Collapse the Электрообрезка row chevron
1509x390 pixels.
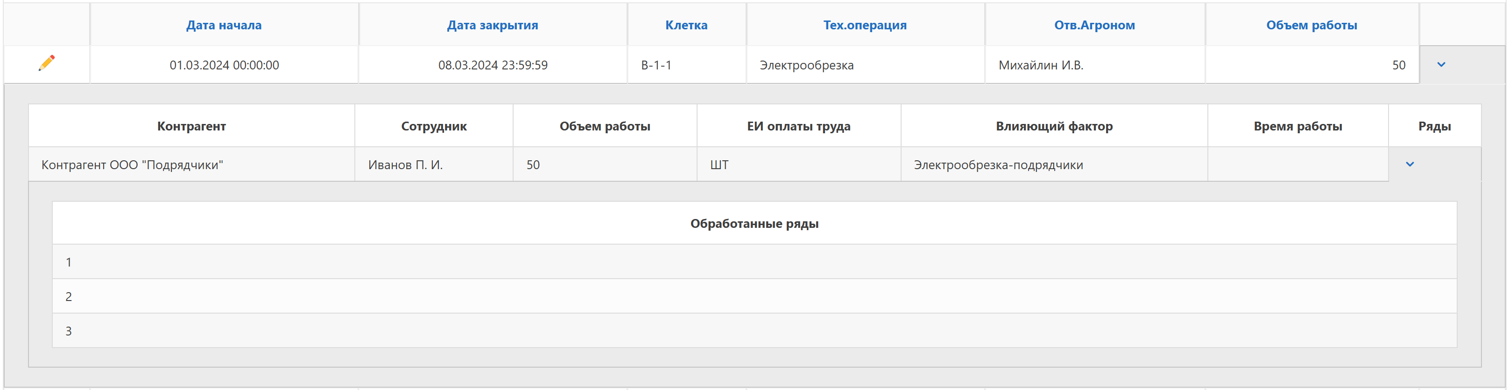pos(1441,64)
